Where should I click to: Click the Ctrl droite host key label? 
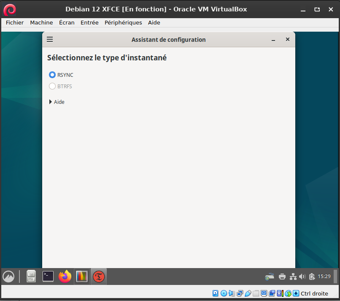314,293
